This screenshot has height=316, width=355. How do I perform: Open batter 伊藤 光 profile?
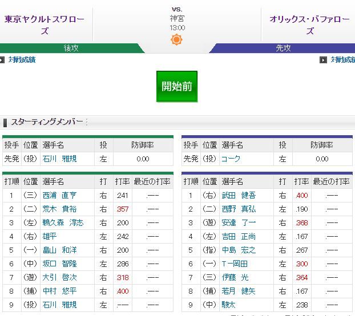coord(235,278)
